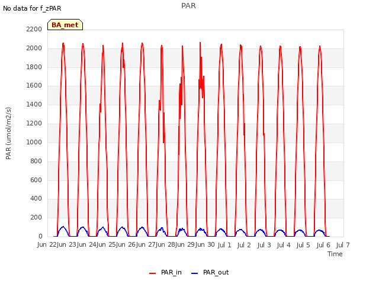Viewport: 379px width, 284px height.
Task: Click the Jul 7 x-axis date label
Action: [343, 245]
